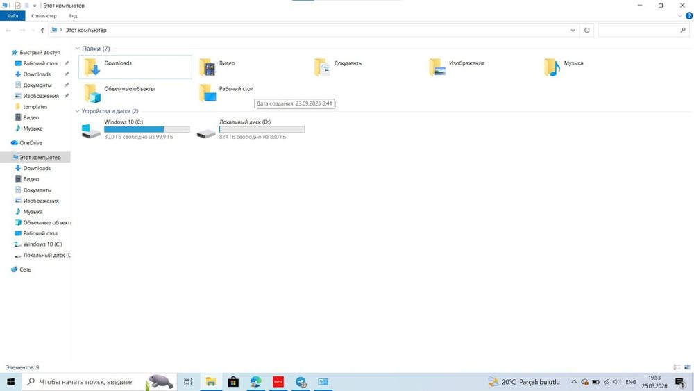Open weather widget showing 20°C
The image size is (694, 391).
(x=523, y=382)
